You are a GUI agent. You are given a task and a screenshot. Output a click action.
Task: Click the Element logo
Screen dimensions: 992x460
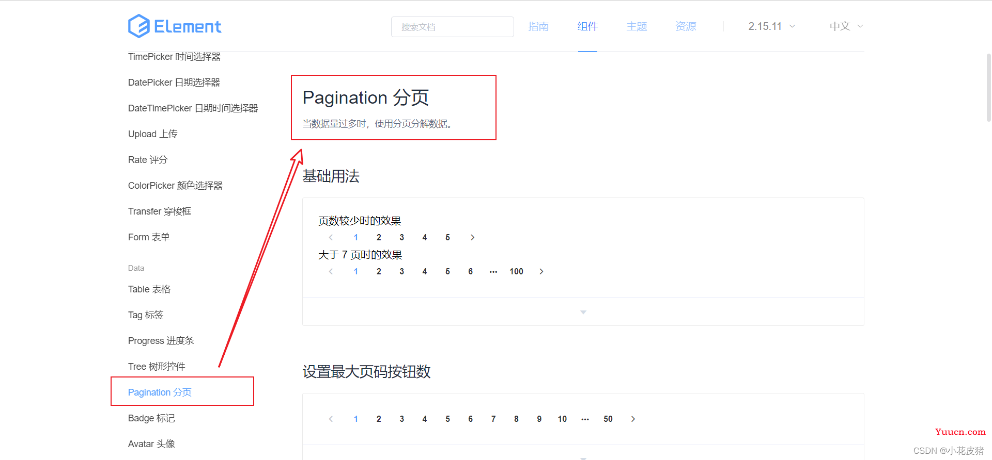pyautogui.click(x=175, y=26)
